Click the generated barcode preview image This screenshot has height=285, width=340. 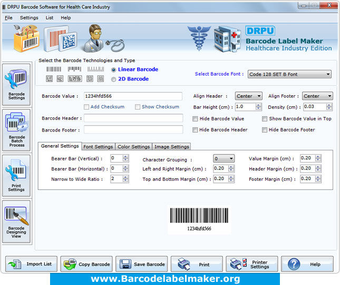(199, 220)
